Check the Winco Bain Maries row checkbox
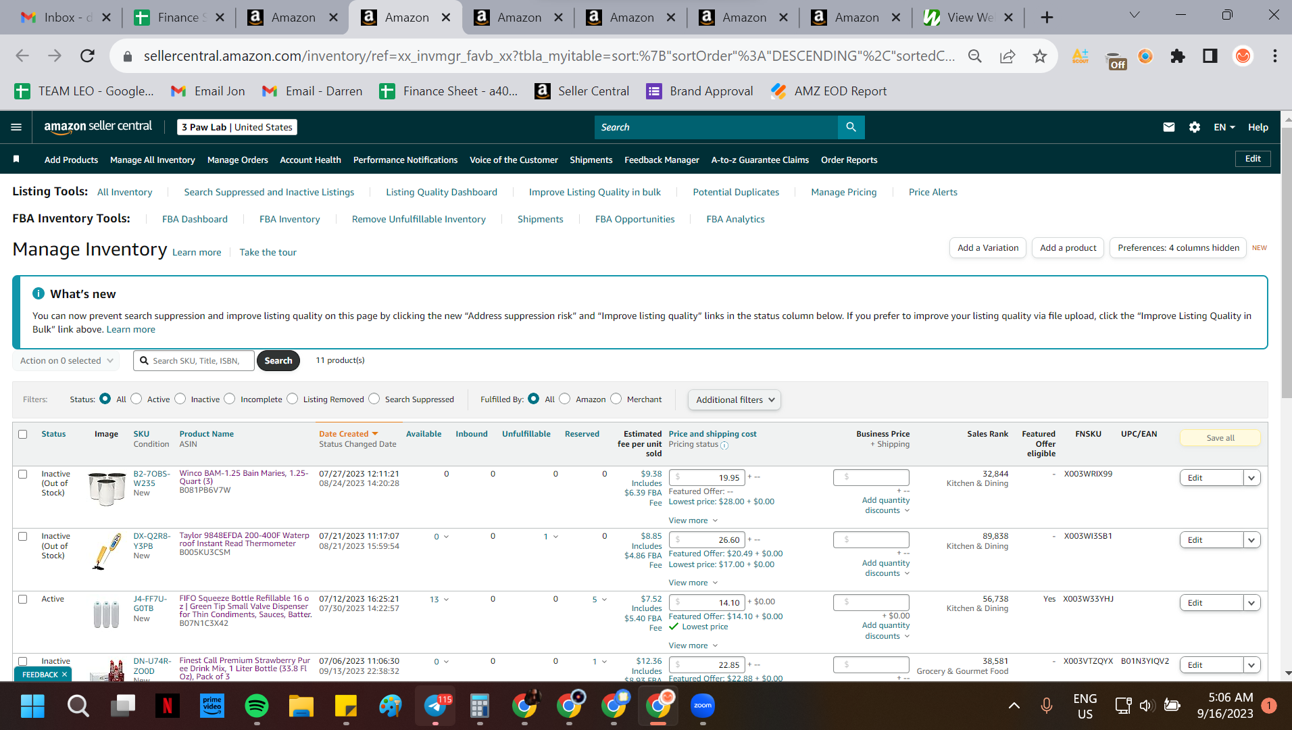Viewport: 1292px width, 730px height. tap(23, 474)
